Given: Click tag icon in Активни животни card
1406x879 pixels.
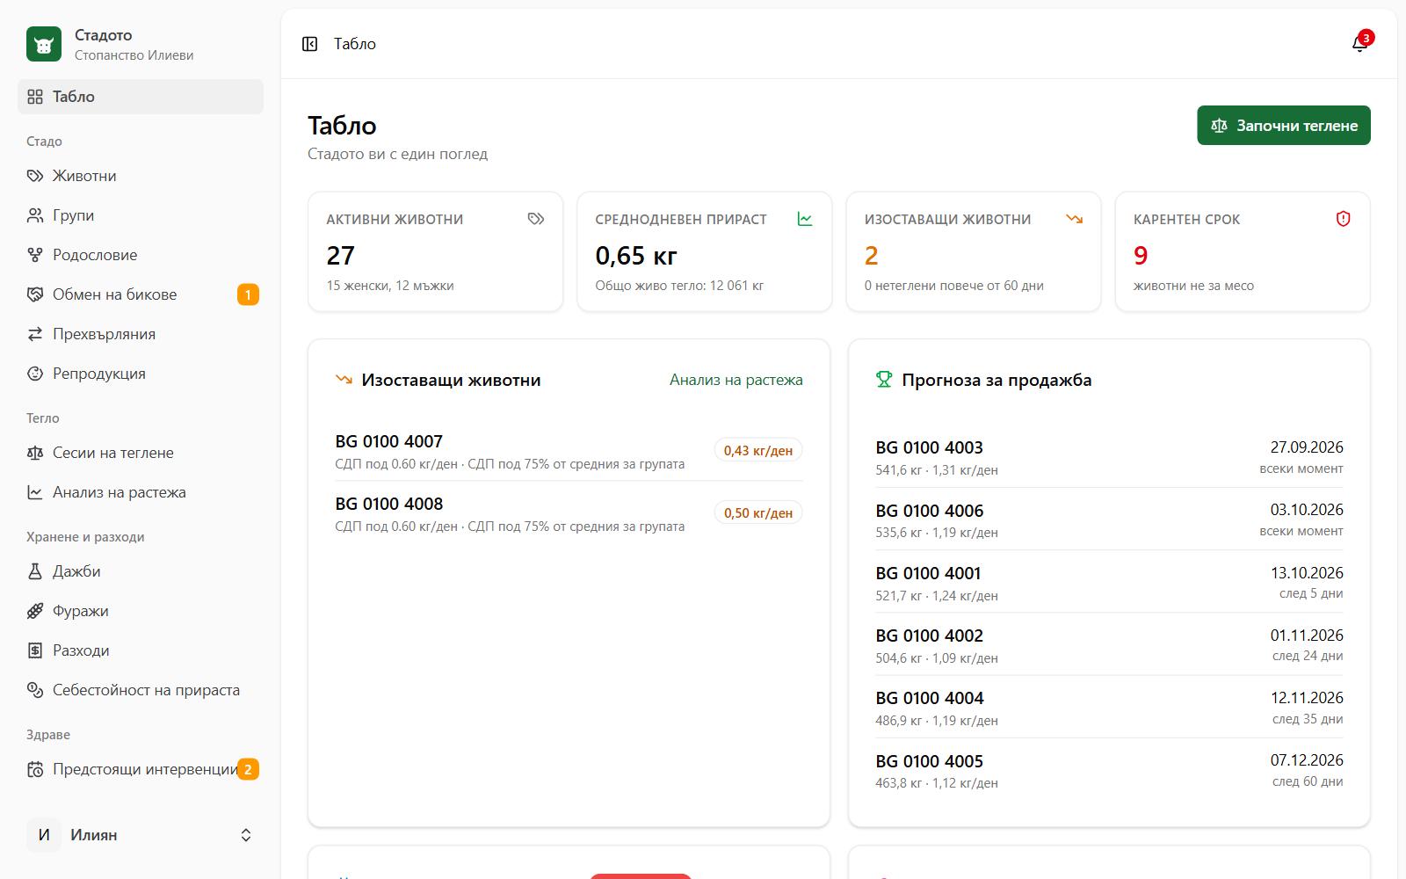Looking at the screenshot, I should [x=536, y=219].
